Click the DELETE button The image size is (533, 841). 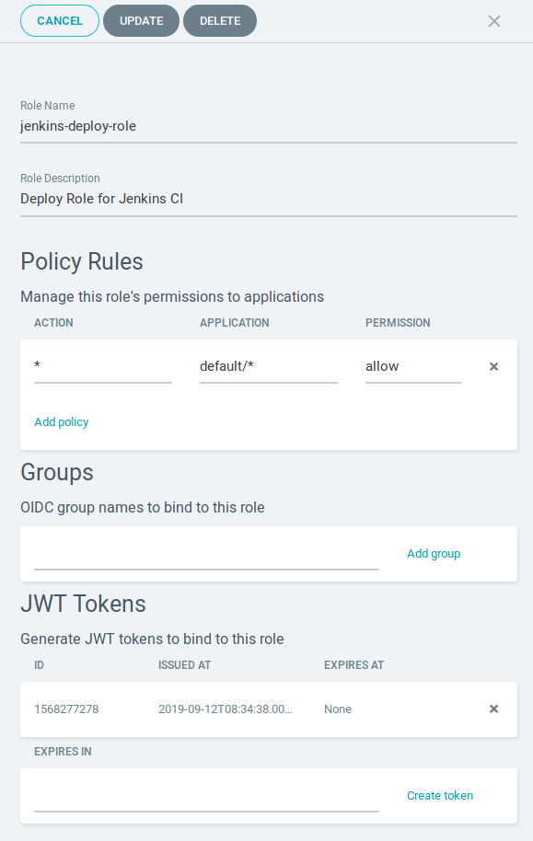tap(220, 20)
